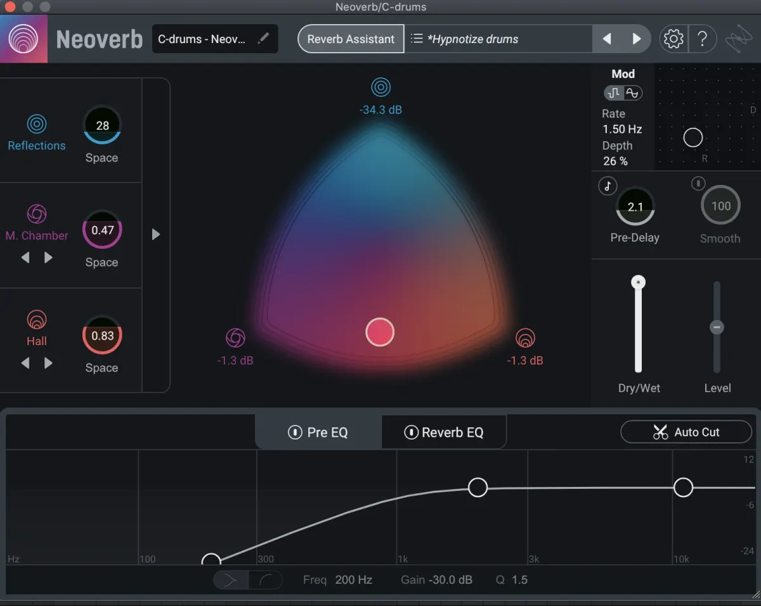Click the Mod XY pad node
This screenshot has width=761, height=606.
(x=693, y=137)
